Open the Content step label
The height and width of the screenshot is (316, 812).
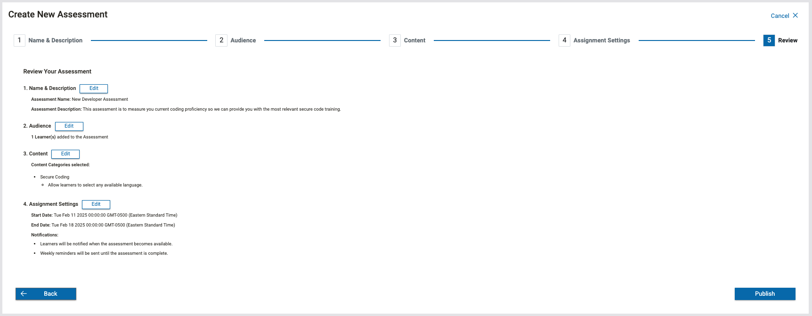[414, 41]
